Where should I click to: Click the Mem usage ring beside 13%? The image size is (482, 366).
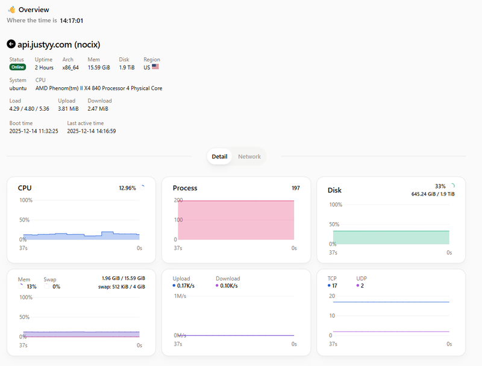22,287
